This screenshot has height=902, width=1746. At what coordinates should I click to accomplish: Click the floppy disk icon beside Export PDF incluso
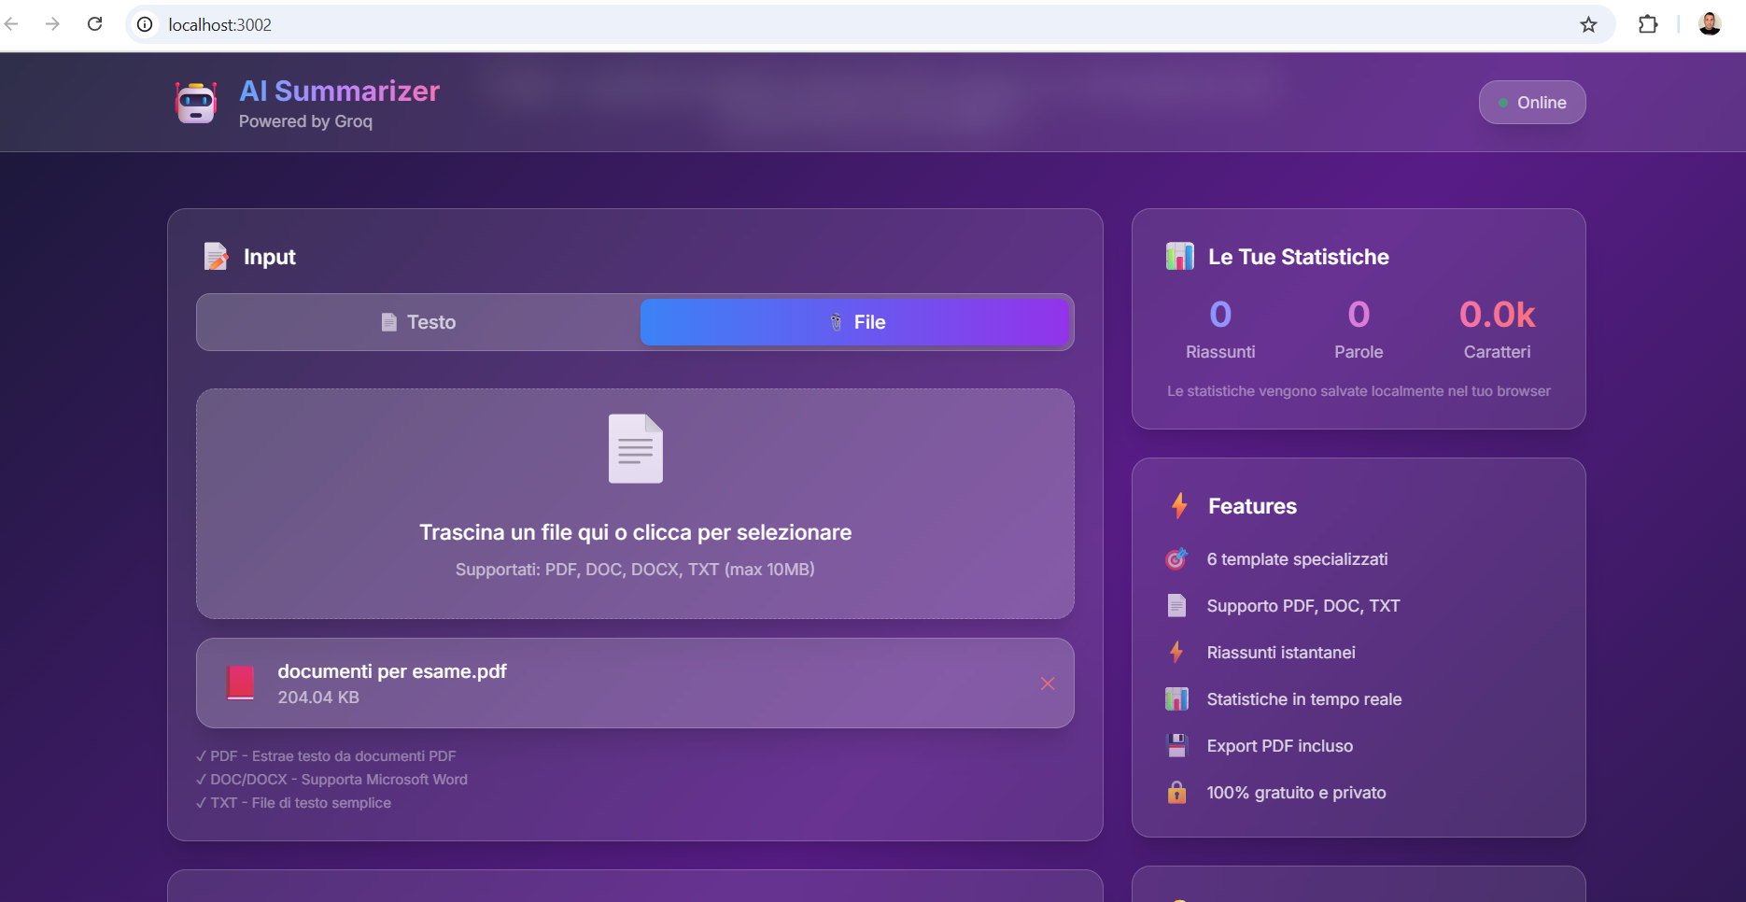(x=1176, y=745)
